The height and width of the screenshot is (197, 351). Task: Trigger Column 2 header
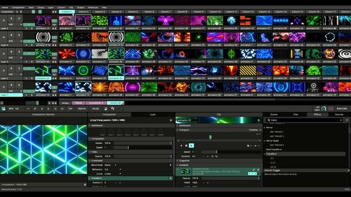point(83,11)
